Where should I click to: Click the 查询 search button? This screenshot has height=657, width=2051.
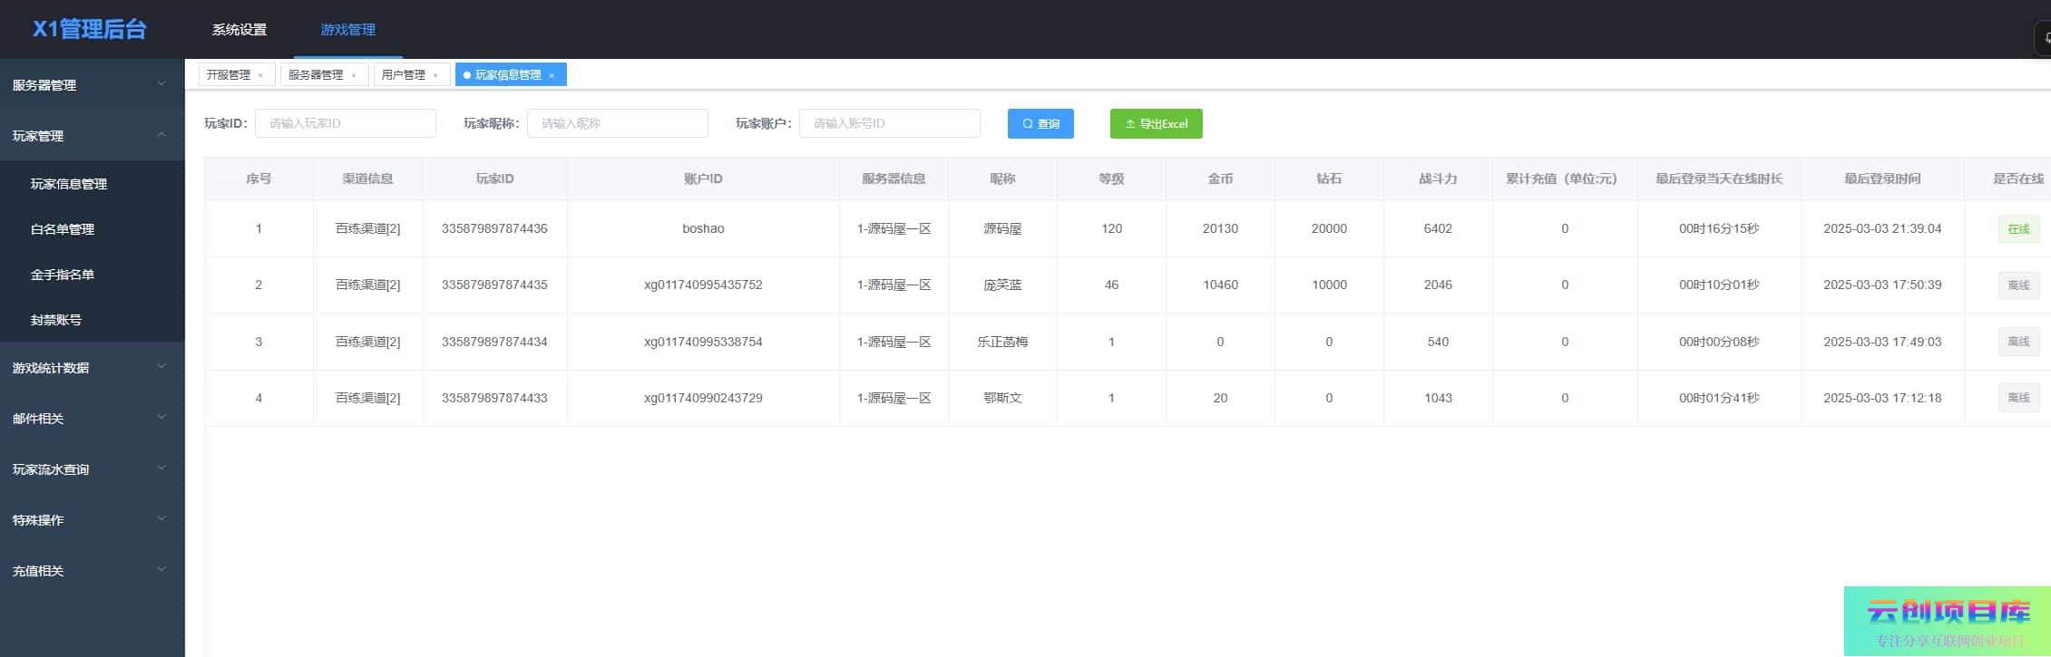(1040, 124)
